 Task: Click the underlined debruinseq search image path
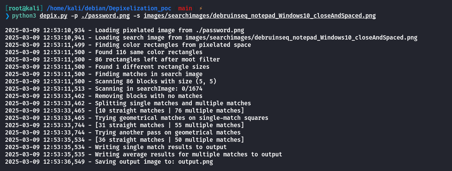pyautogui.click(x=260, y=15)
